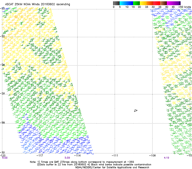Viewport: 192px width, 169px height.
Task: Select the green 15-20 knots color band
Action: point(136,3)
